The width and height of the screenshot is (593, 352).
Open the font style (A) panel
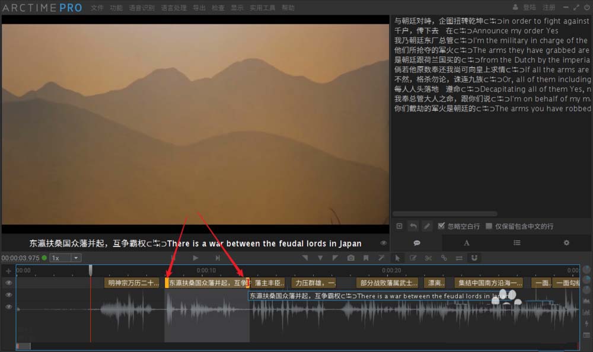[x=467, y=243]
